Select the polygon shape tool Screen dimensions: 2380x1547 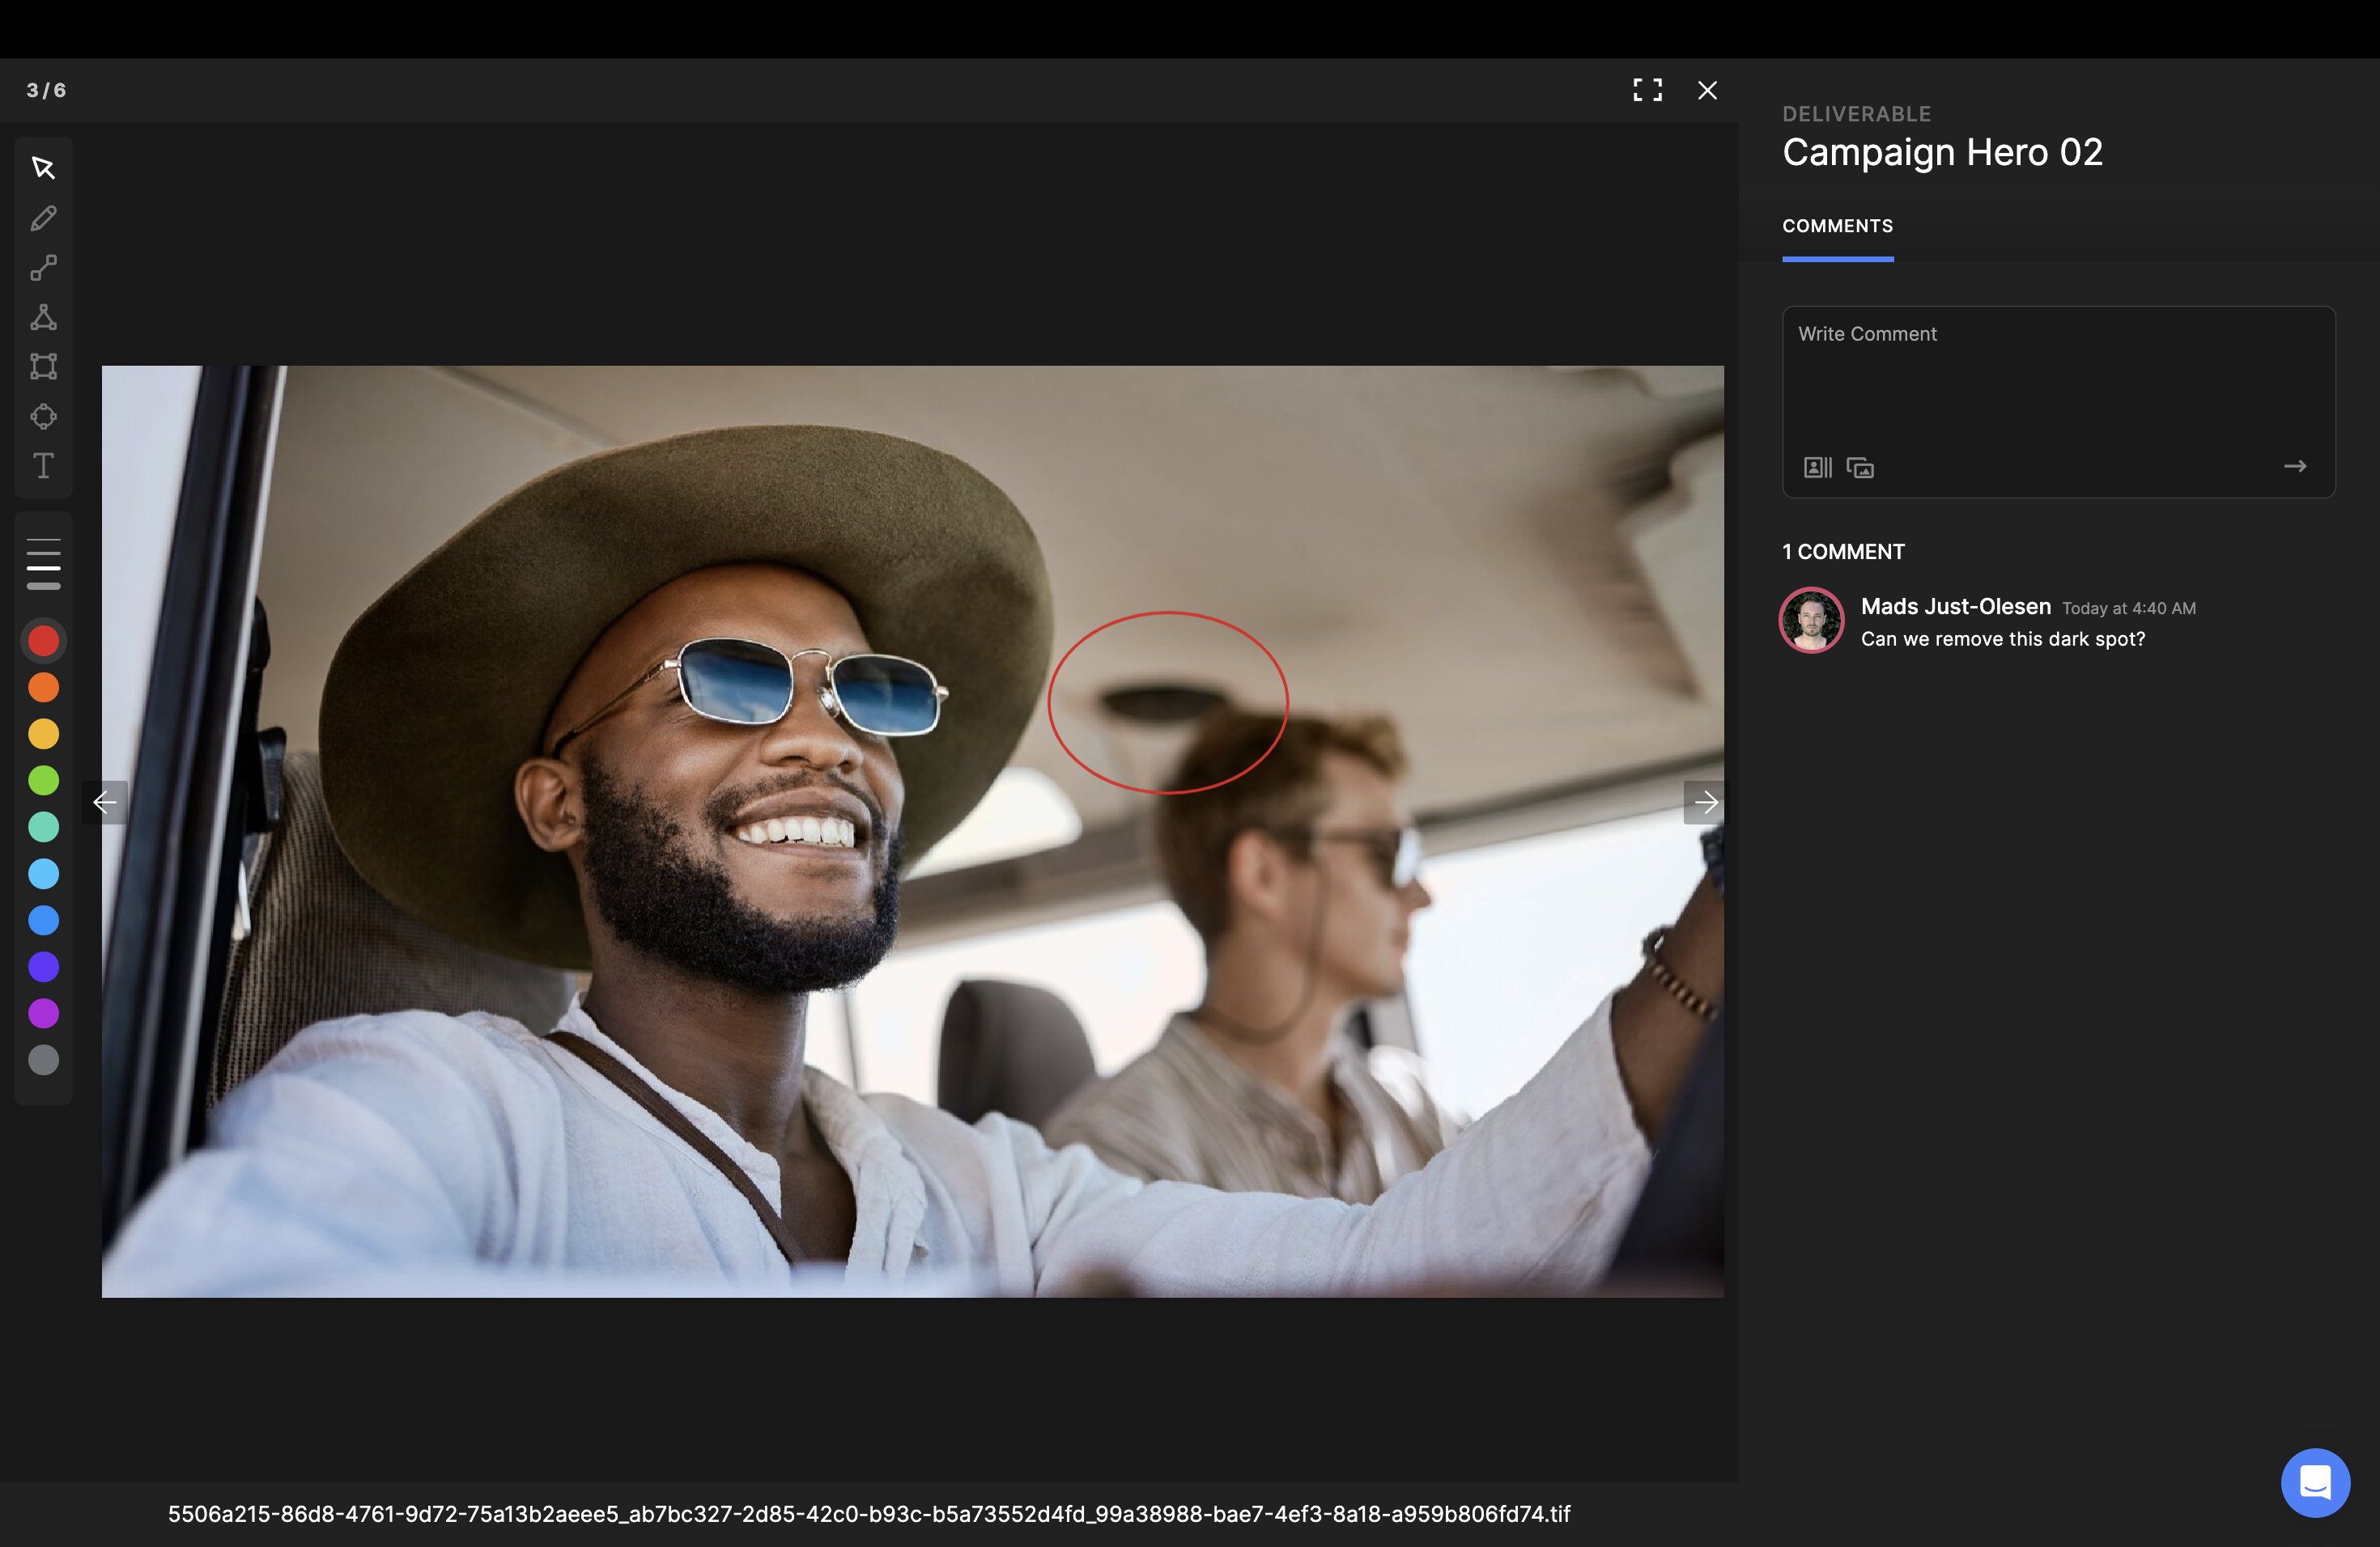(x=43, y=318)
